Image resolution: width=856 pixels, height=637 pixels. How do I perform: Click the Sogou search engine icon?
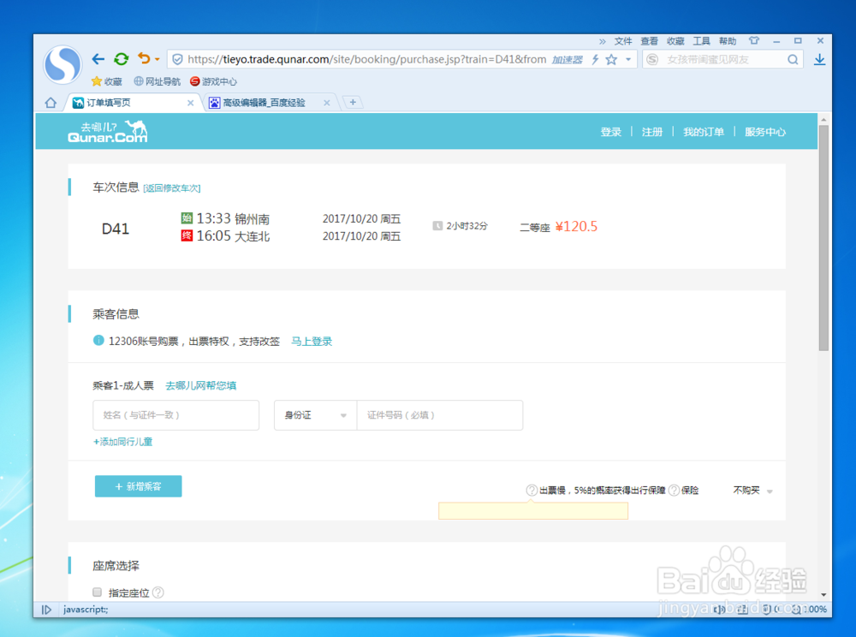click(652, 59)
